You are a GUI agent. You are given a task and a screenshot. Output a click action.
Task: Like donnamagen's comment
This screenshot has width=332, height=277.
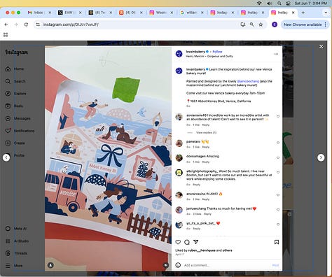(278, 157)
